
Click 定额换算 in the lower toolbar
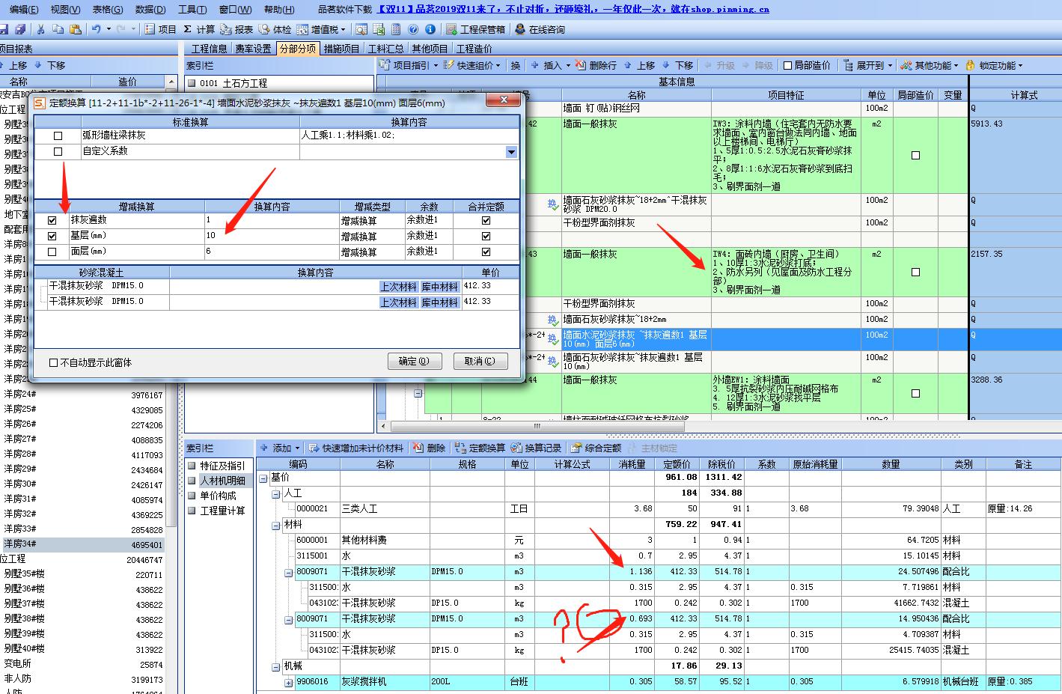pos(480,448)
